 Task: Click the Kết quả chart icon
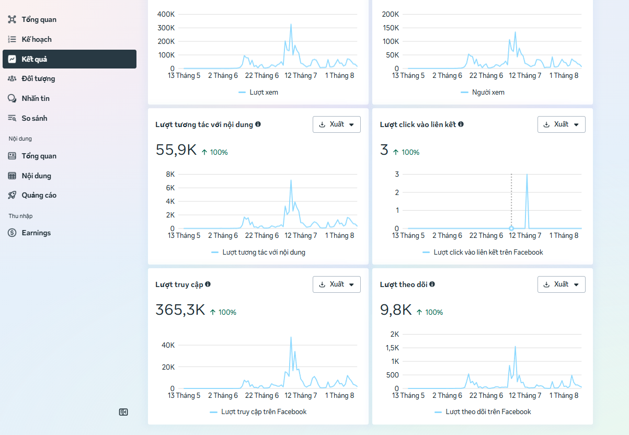point(12,59)
